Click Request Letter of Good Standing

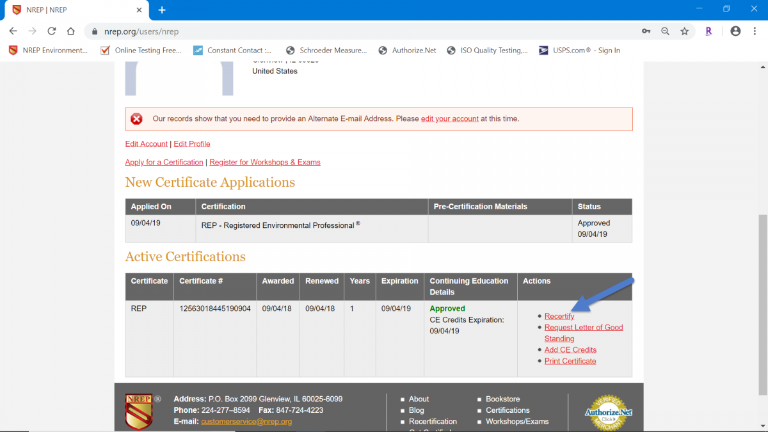584,333
